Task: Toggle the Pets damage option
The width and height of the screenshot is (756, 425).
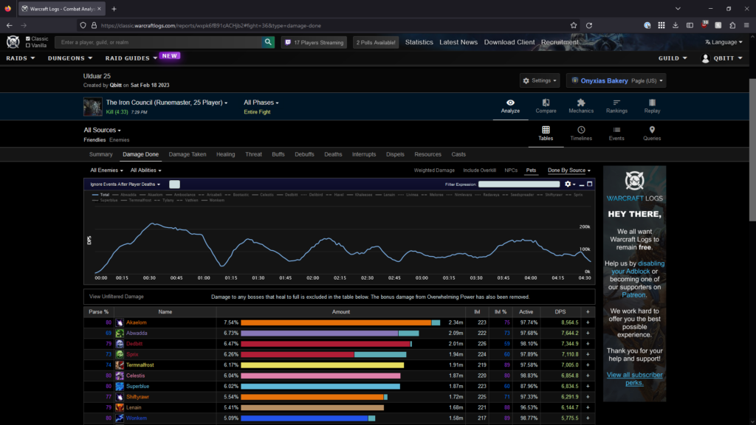Action: point(531,170)
